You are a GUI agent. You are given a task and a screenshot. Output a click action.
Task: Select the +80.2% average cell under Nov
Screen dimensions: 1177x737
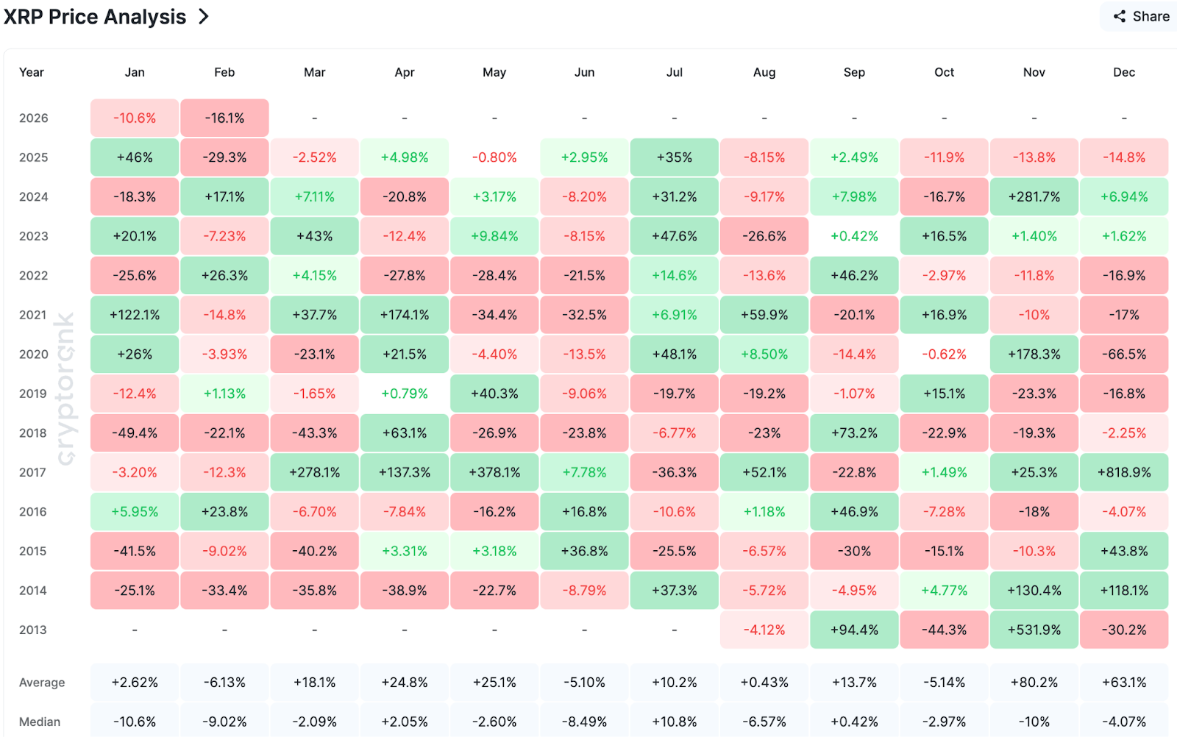1034,683
